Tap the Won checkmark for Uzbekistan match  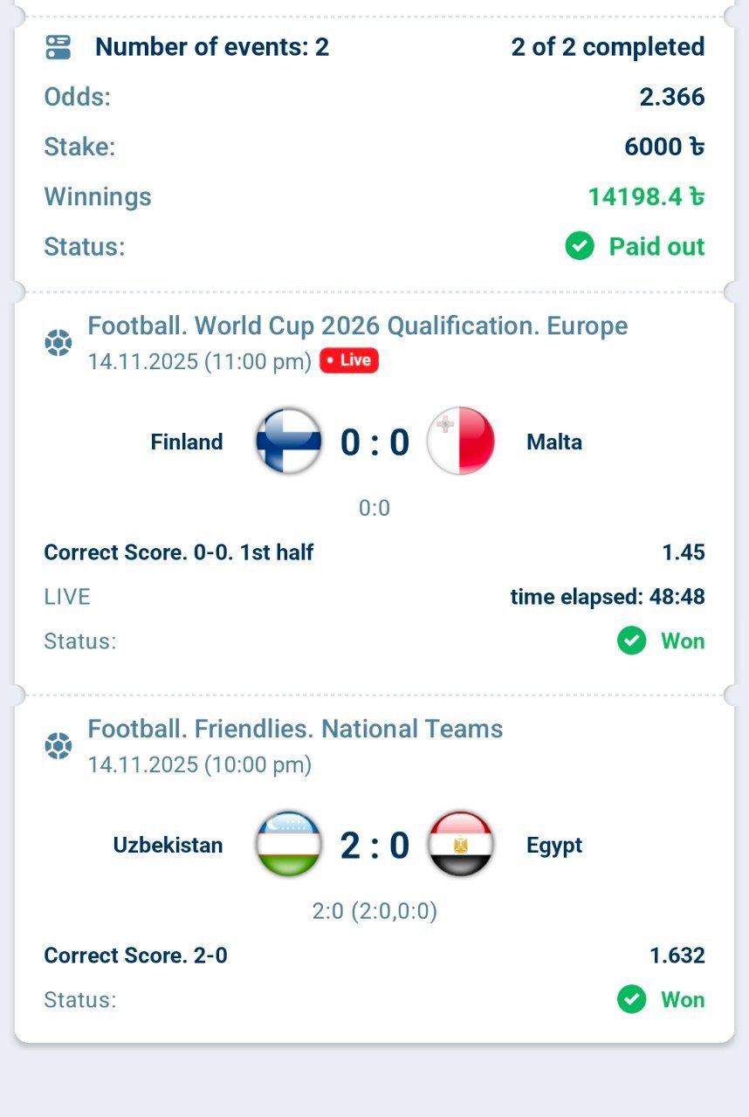pyautogui.click(x=631, y=999)
